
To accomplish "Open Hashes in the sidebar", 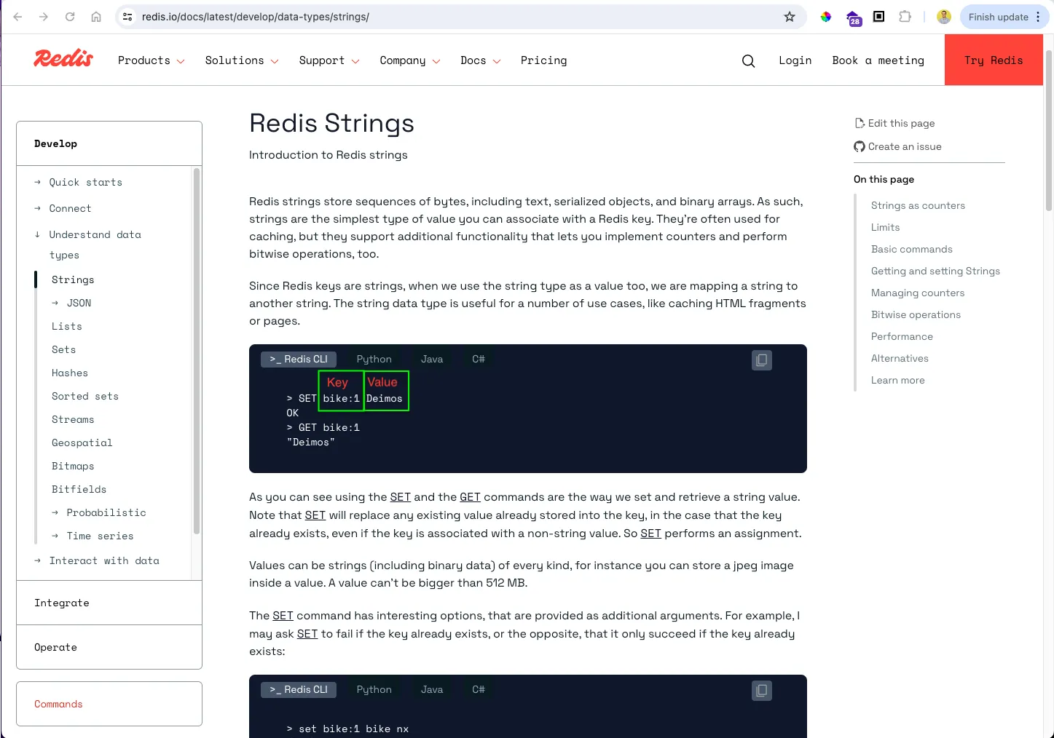I will click(70, 373).
